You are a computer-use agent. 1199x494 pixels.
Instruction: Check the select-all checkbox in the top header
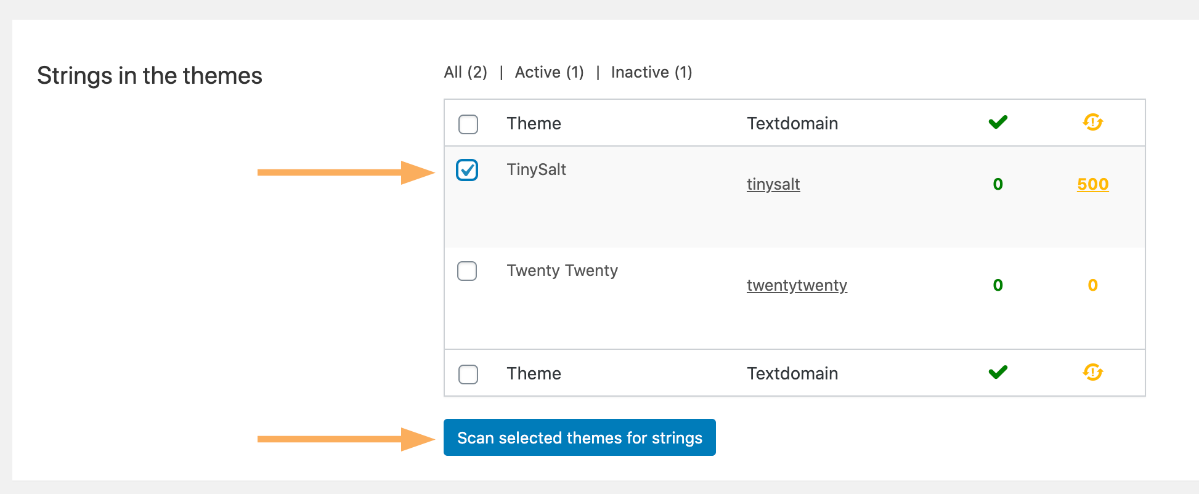(468, 124)
